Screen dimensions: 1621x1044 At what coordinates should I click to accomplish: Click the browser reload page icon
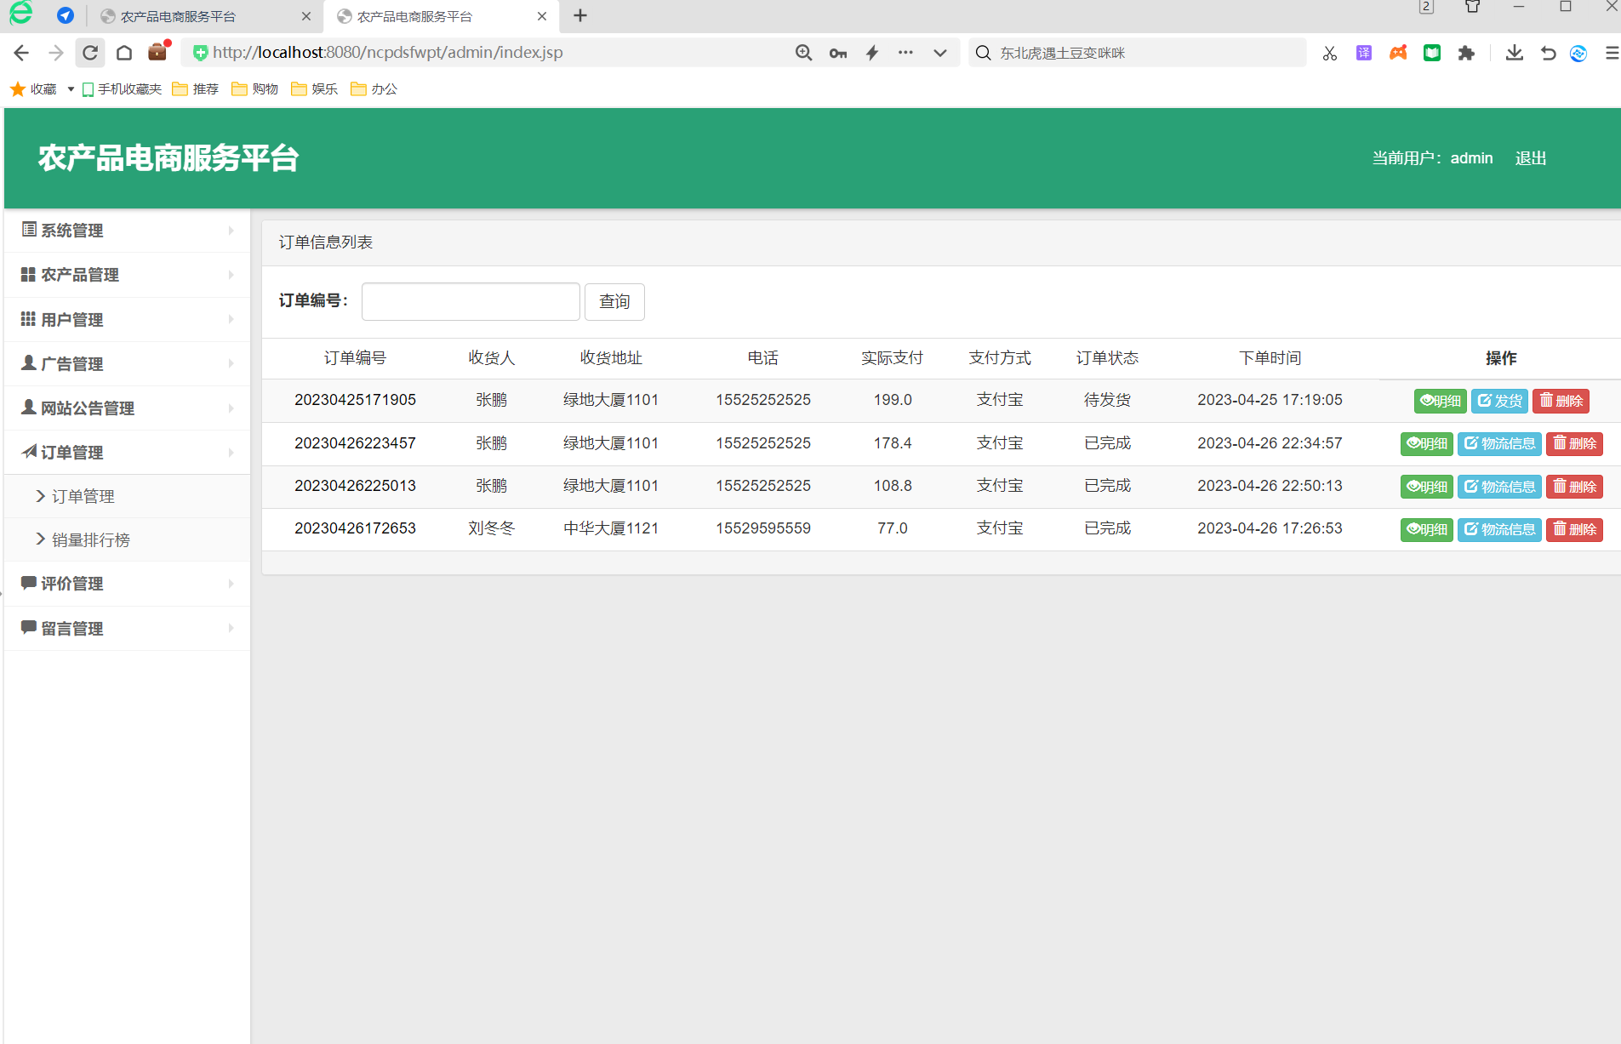(90, 53)
